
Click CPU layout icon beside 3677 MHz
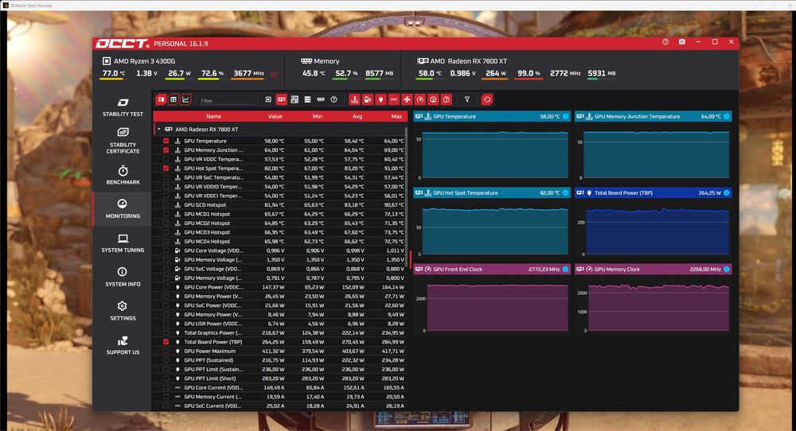pos(274,75)
